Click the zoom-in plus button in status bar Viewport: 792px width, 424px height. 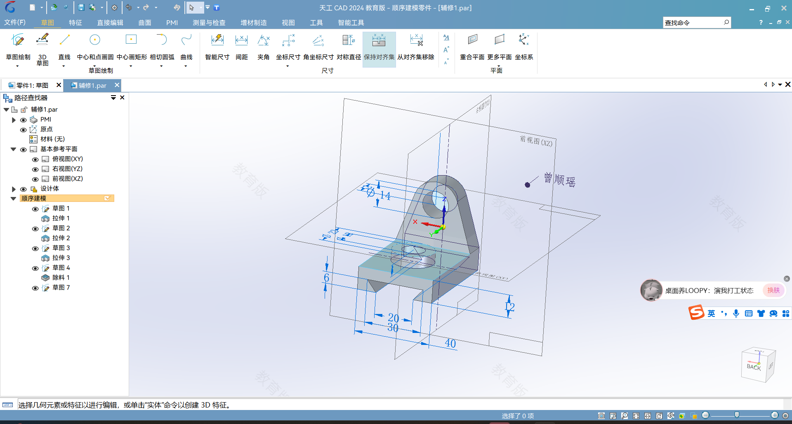(775, 415)
